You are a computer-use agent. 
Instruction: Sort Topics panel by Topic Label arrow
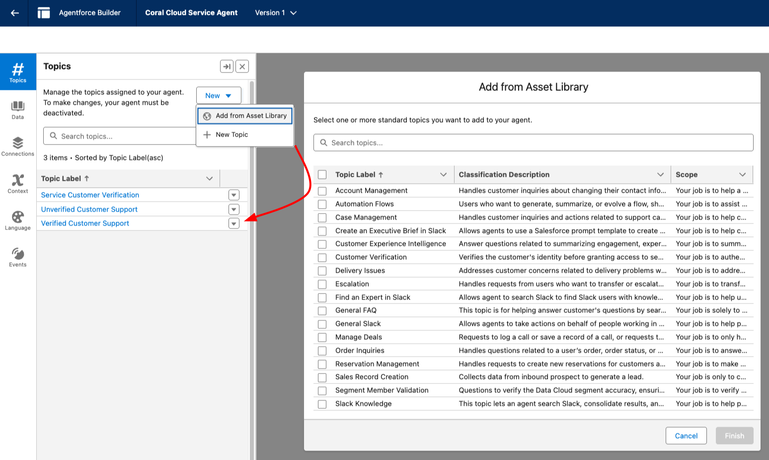pos(86,178)
